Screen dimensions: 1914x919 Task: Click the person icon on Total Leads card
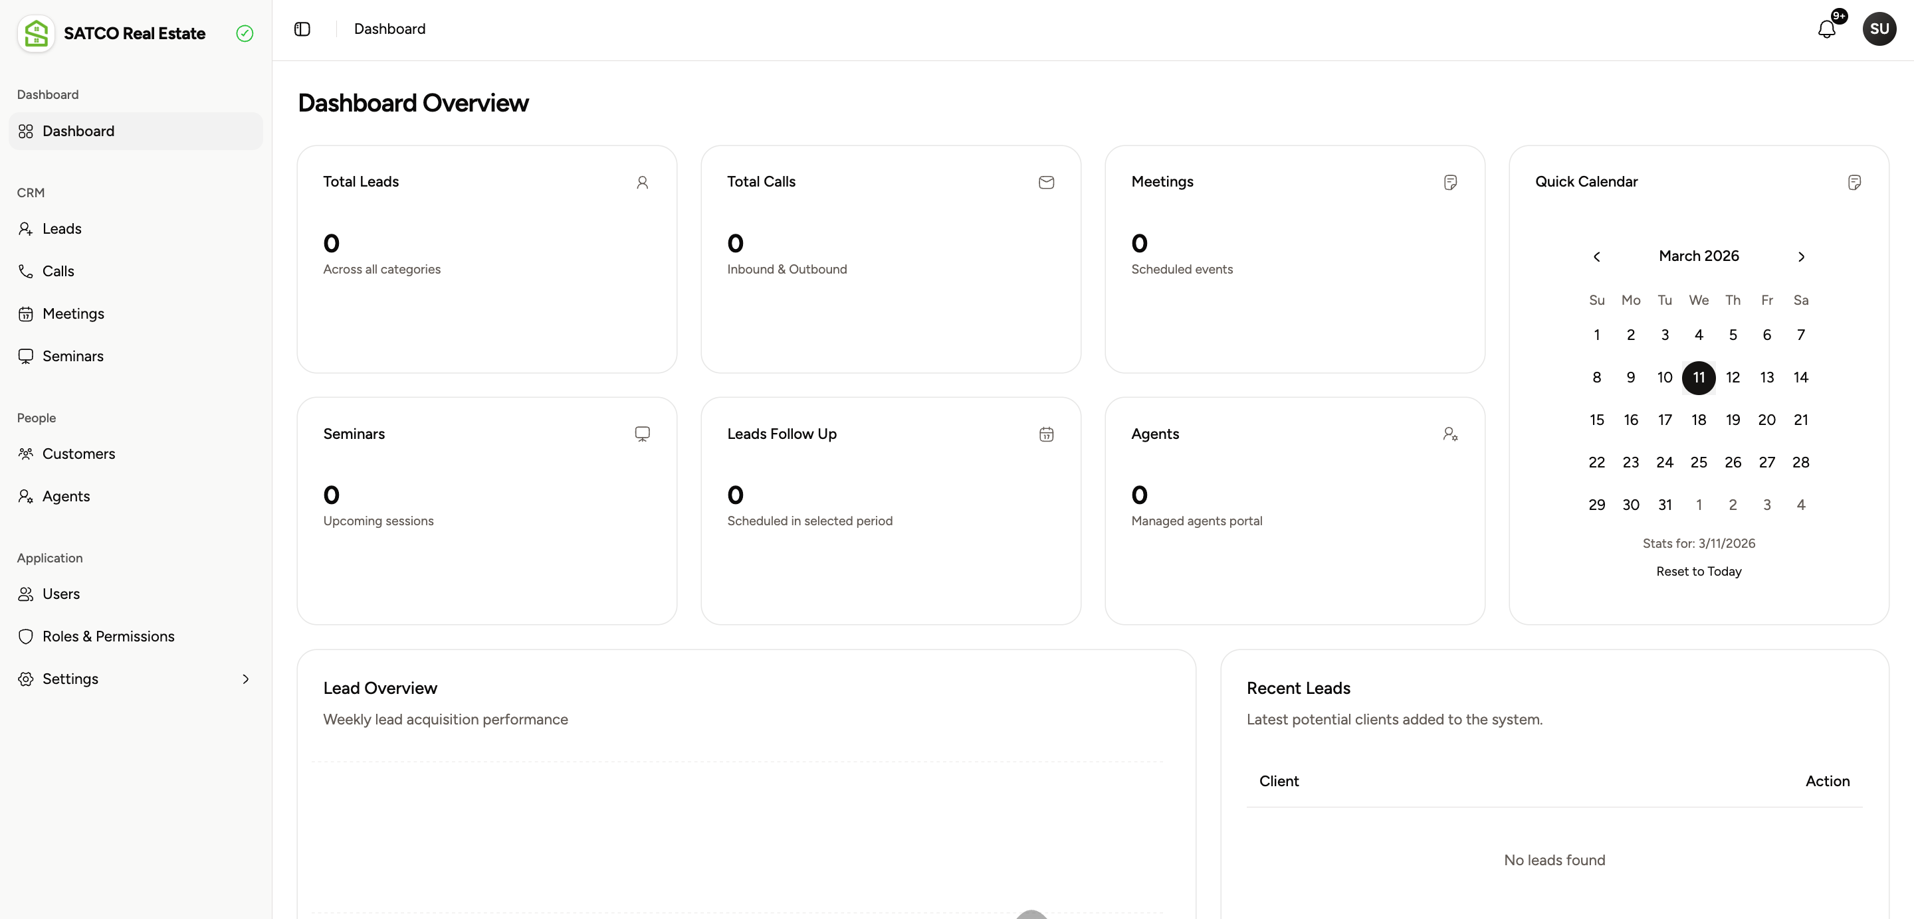(642, 183)
